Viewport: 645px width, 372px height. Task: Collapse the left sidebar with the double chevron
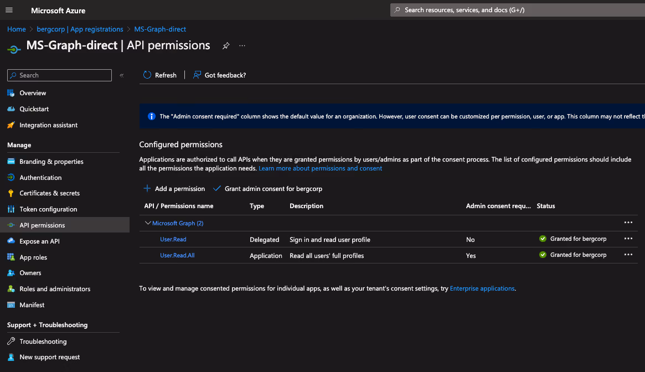pyautogui.click(x=122, y=75)
